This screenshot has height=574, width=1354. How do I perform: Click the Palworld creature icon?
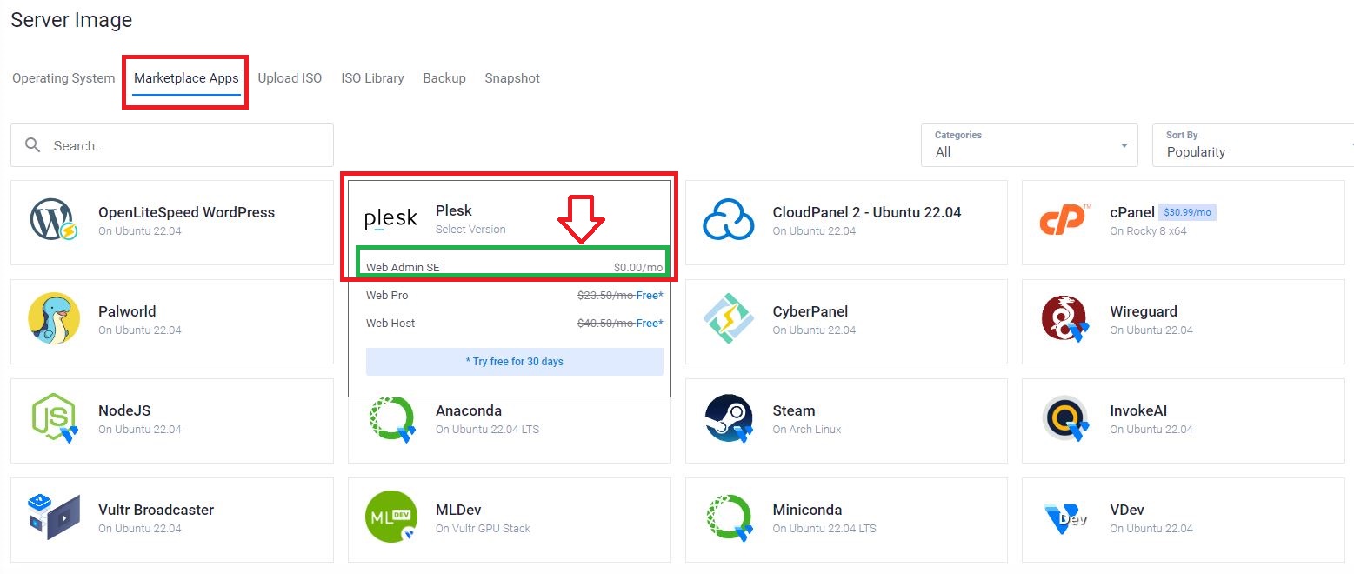(x=54, y=320)
